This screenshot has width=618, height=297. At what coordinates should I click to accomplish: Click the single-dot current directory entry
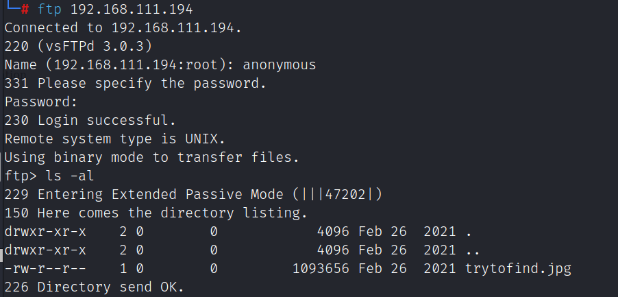(x=468, y=231)
